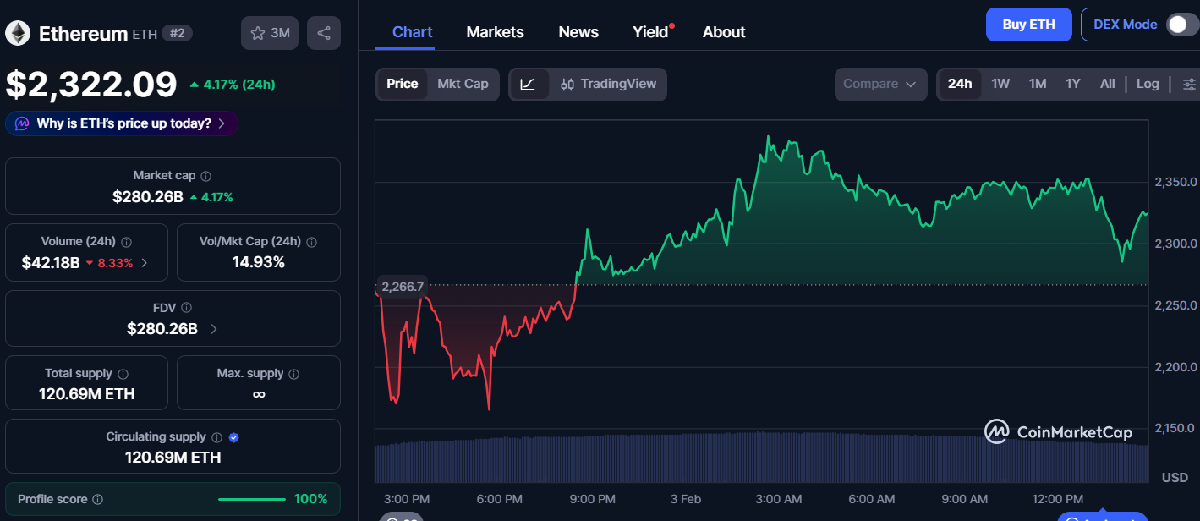Expand Volume (24h) details chevron
Viewport: 1200px width, 521px height.
[144, 263]
